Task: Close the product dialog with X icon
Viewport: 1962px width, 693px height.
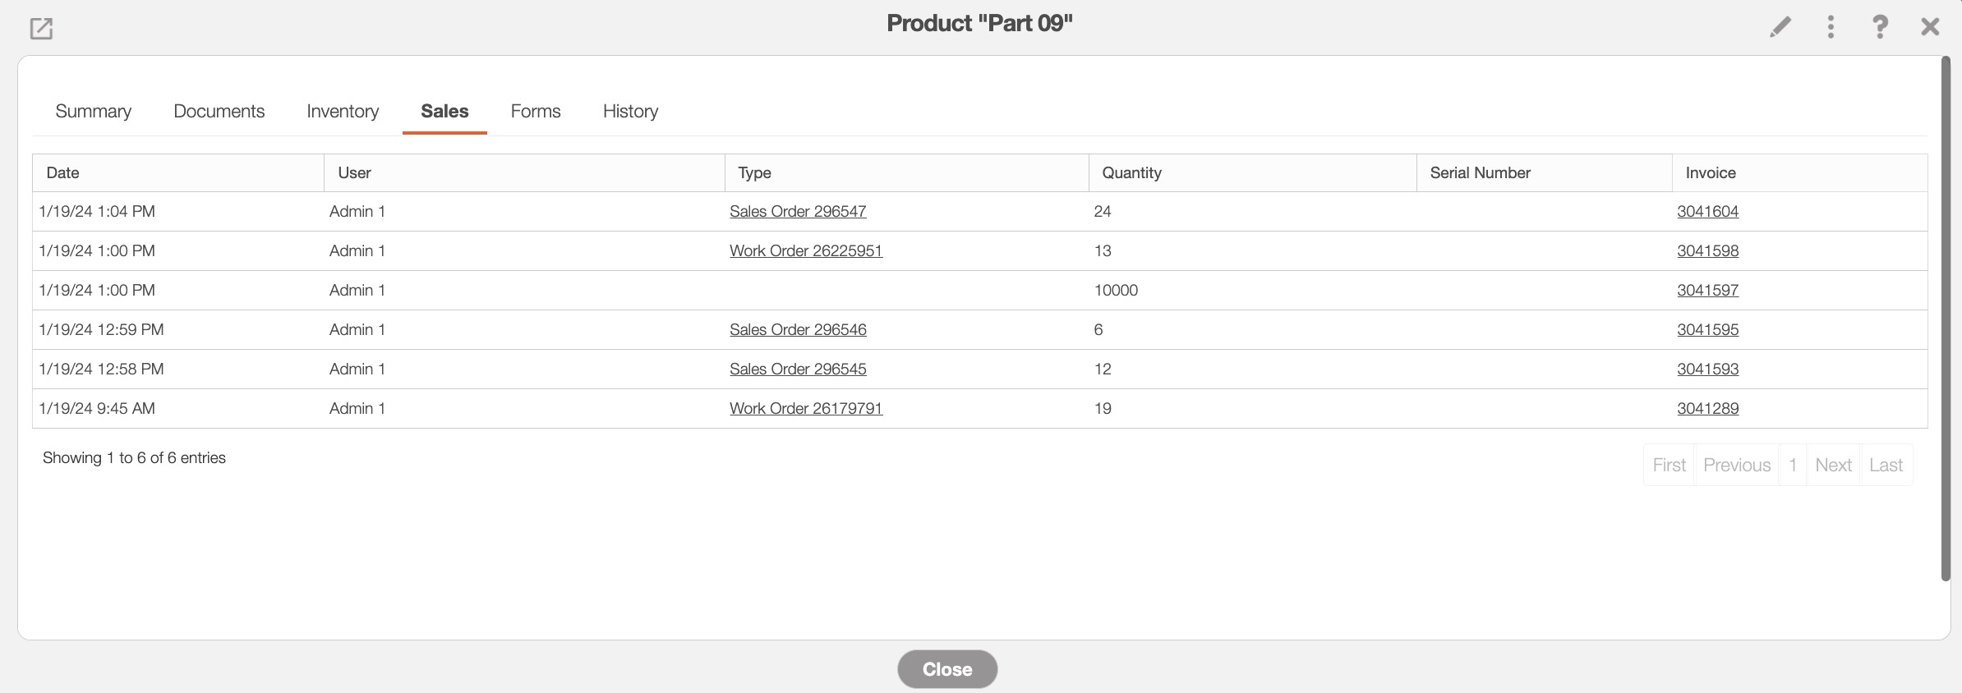Action: click(1930, 27)
